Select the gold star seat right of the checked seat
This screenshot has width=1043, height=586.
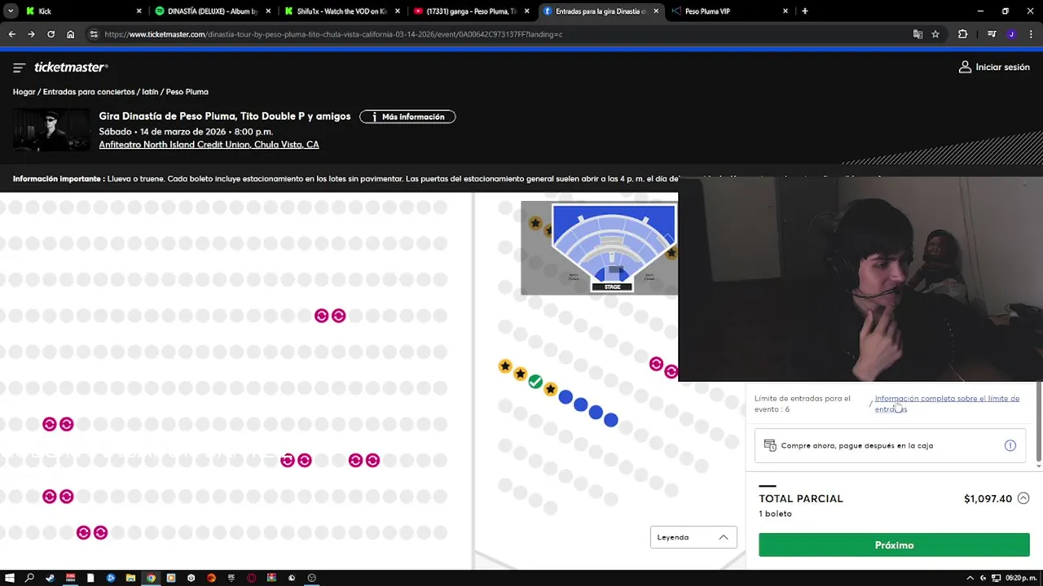point(550,389)
